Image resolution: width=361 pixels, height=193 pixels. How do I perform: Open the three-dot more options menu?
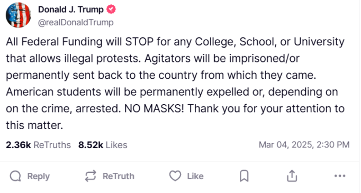pos(340,176)
